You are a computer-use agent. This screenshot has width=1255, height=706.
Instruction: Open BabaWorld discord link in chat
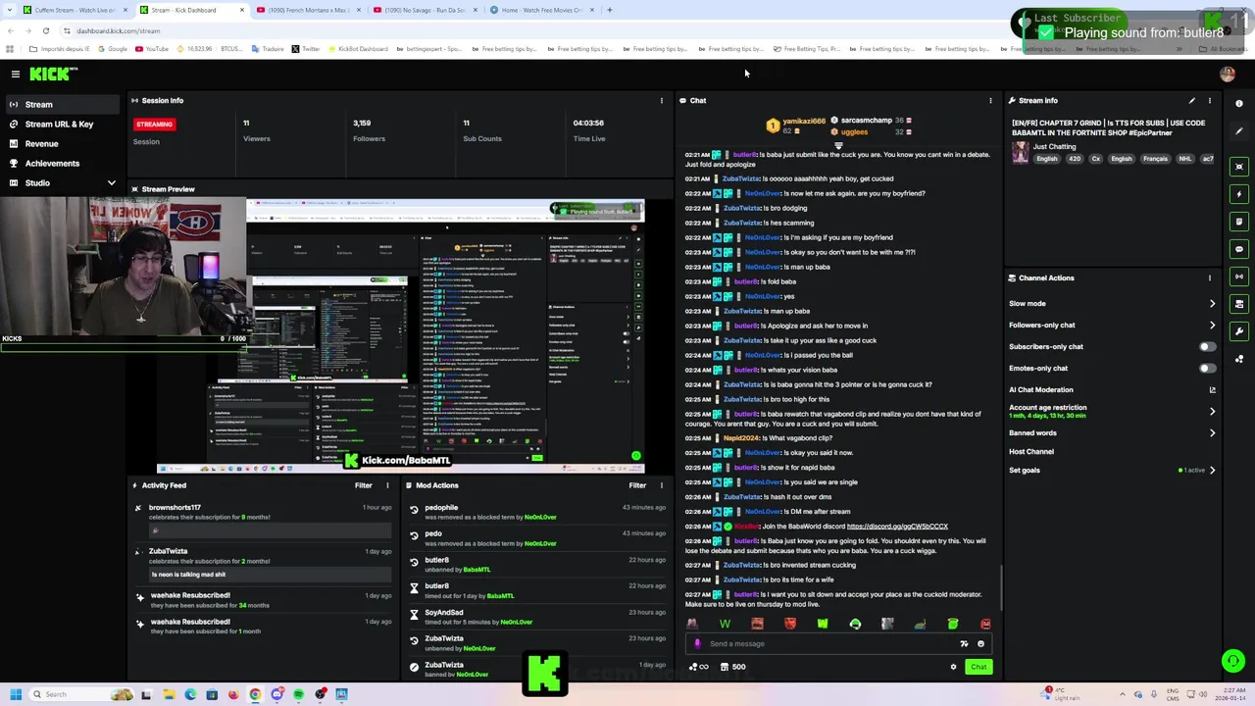click(x=897, y=527)
